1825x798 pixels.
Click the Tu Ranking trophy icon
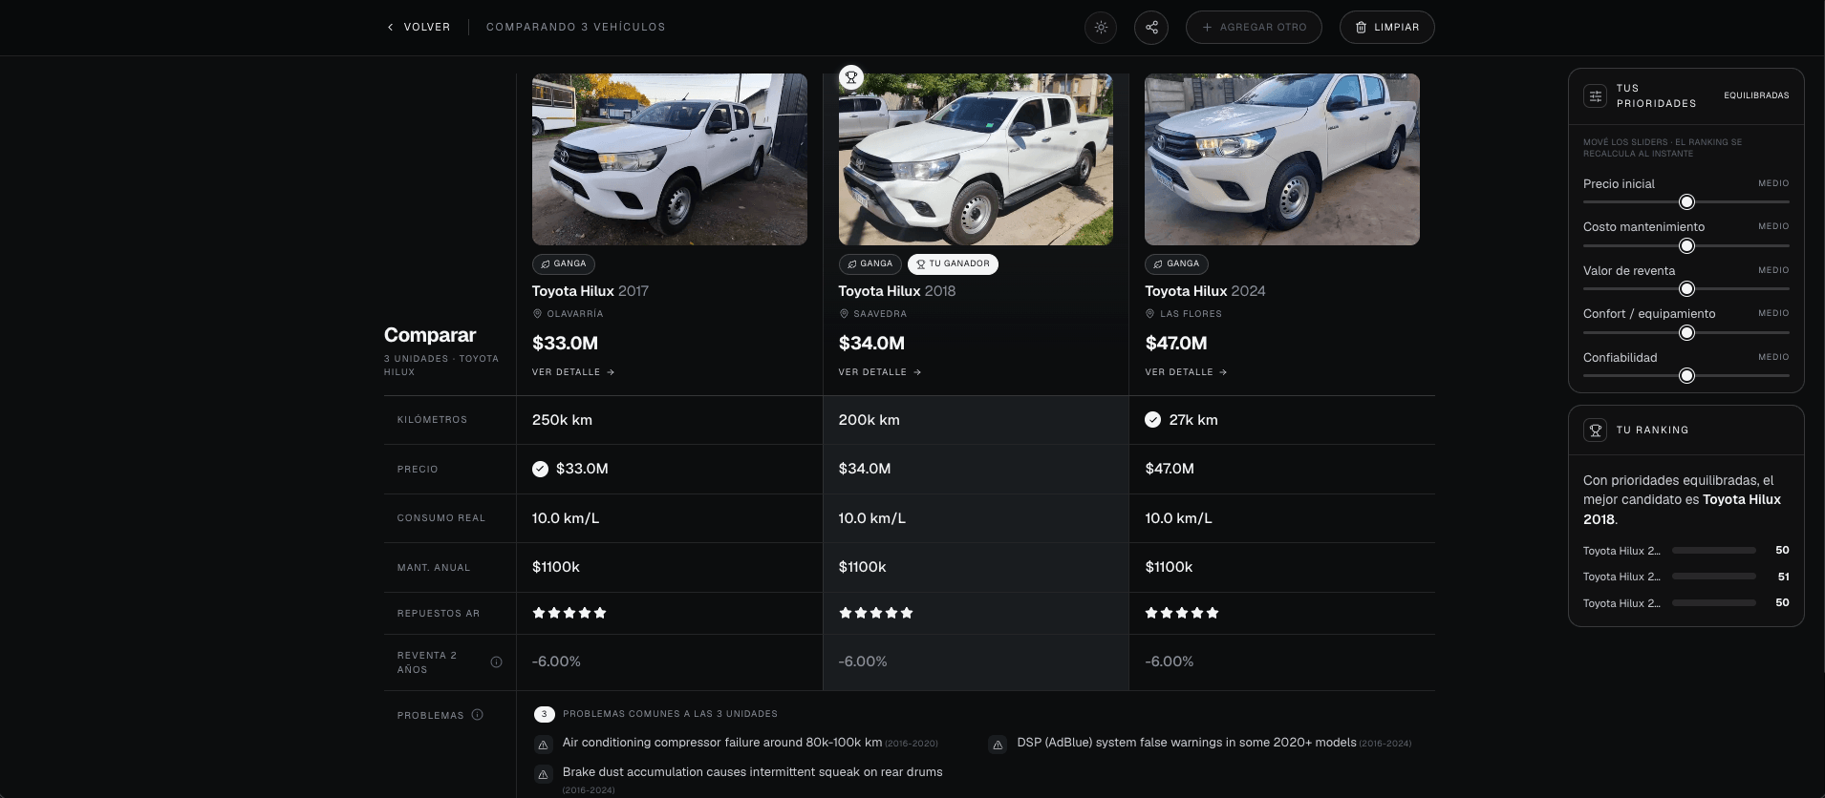(x=1595, y=430)
